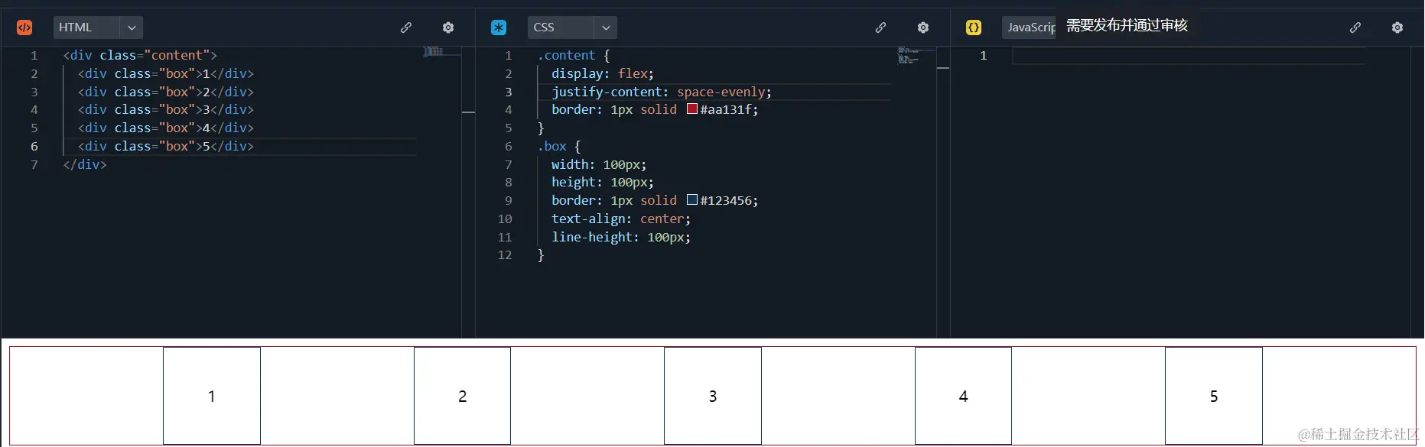Click preview box numbered 3

(x=713, y=396)
